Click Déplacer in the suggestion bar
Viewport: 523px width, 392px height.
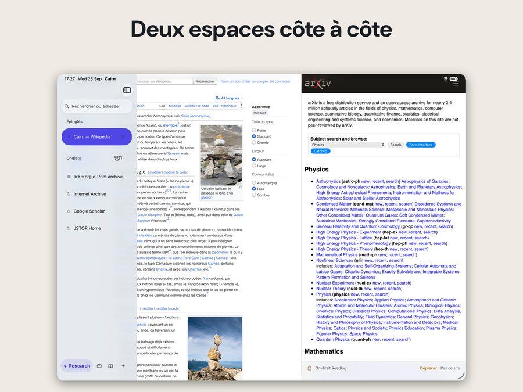click(x=428, y=368)
